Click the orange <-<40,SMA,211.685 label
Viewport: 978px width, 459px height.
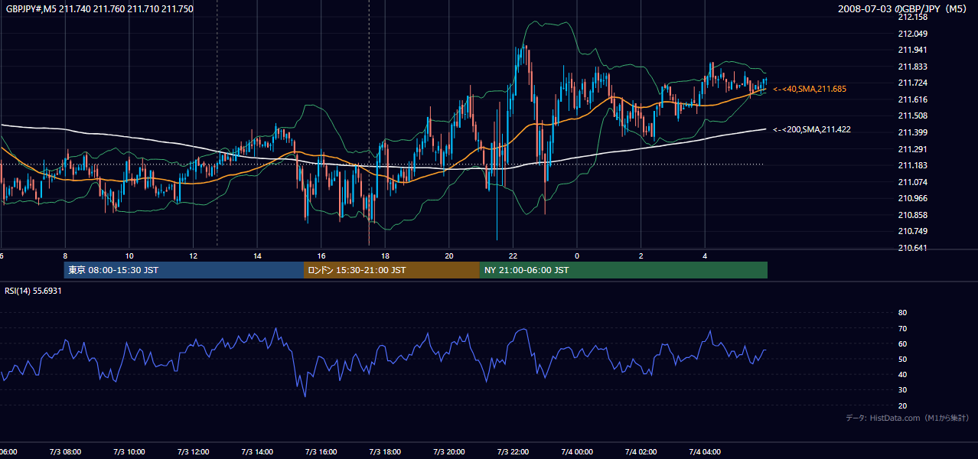[x=810, y=90]
